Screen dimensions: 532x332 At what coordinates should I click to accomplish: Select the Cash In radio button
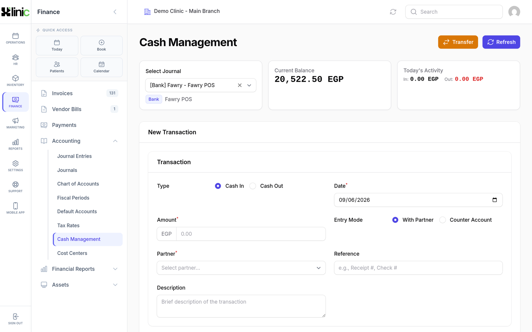click(x=218, y=186)
